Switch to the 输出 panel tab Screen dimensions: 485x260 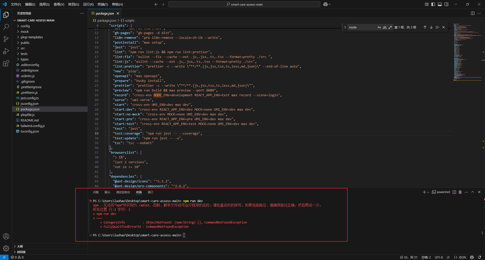click(x=107, y=192)
